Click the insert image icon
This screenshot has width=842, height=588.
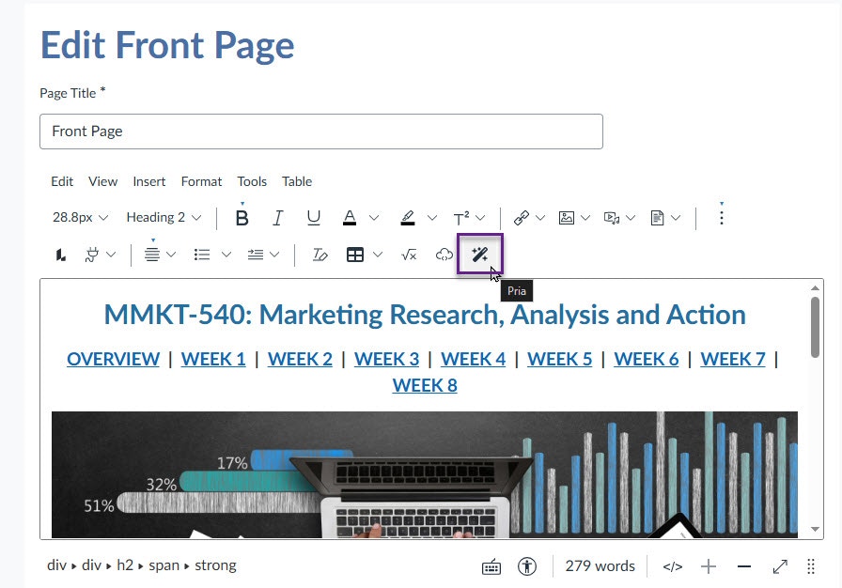(567, 218)
